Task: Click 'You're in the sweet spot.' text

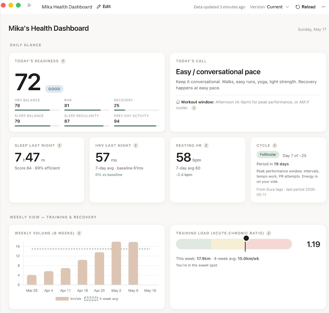Action: pos(197,265)
